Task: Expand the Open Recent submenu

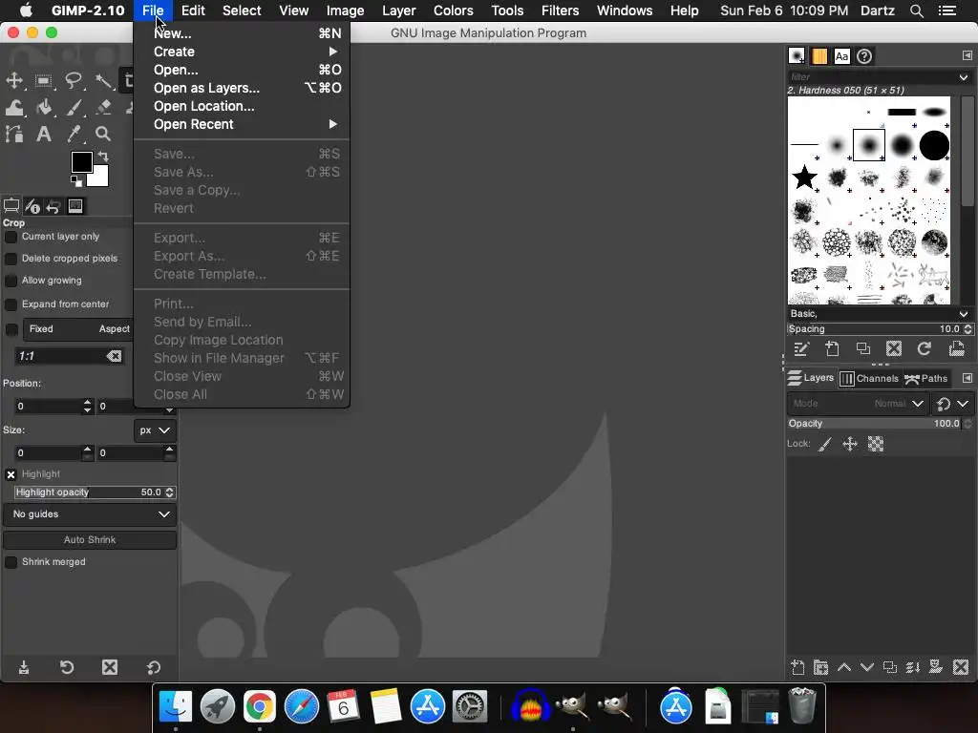Action: tap(242, 124)
